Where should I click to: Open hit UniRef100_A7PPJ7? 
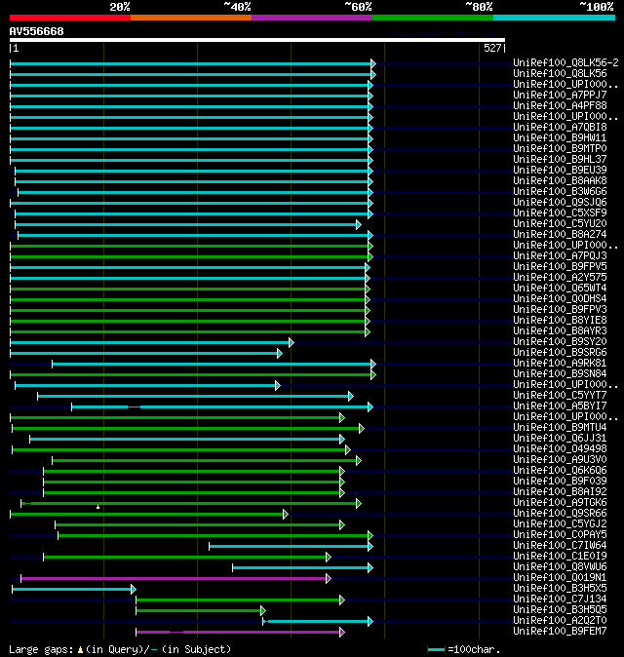(x=560, y=96)
